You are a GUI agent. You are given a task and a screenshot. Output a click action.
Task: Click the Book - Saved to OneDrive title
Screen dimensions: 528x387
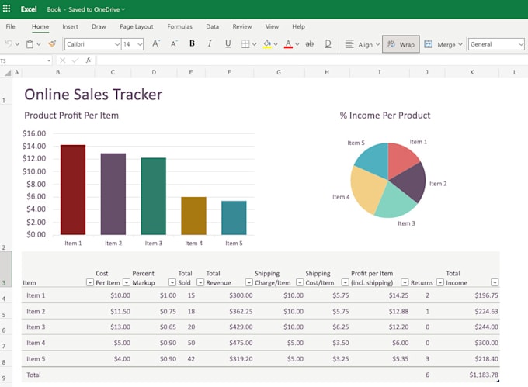point(85,9)
